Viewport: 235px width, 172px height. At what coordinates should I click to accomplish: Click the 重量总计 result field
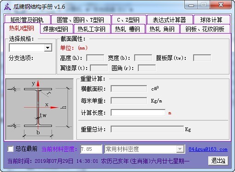(147, 129)
